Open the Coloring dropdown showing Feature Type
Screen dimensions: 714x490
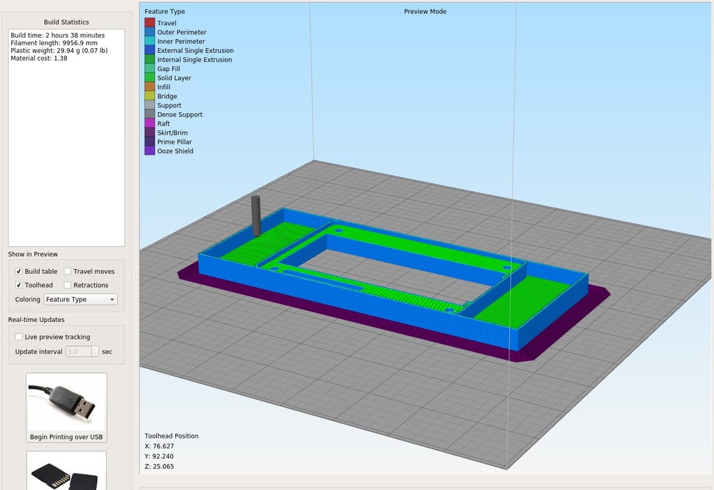(80, 299)
